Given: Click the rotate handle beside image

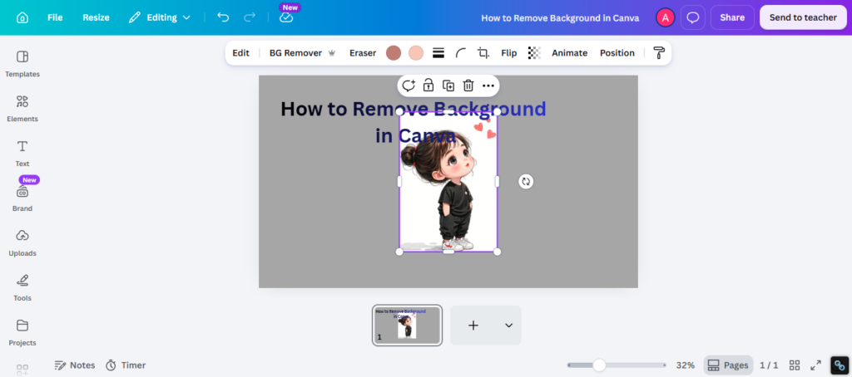Looking at the screenshot, I should click(x=526, y=181).
